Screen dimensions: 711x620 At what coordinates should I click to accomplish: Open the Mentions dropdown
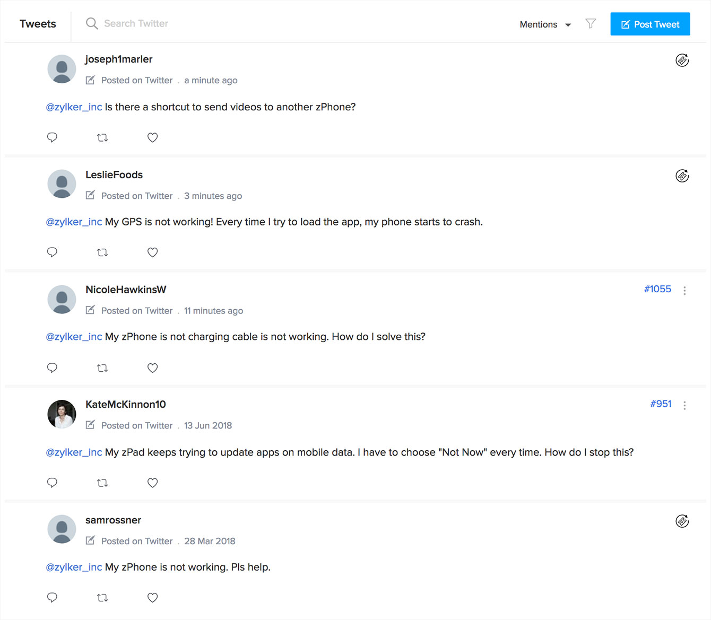(545, 24)
